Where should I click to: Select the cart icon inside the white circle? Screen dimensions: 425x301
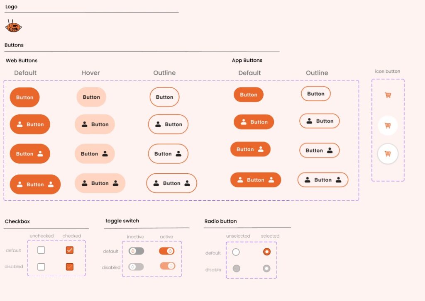[x=387, y=124]
